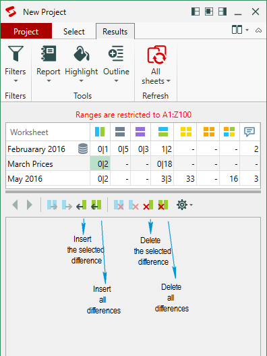The height and width of the screenshot is (356, 267).
Task: Open the Highlight paint bucket tool
Action: [81, 53]
